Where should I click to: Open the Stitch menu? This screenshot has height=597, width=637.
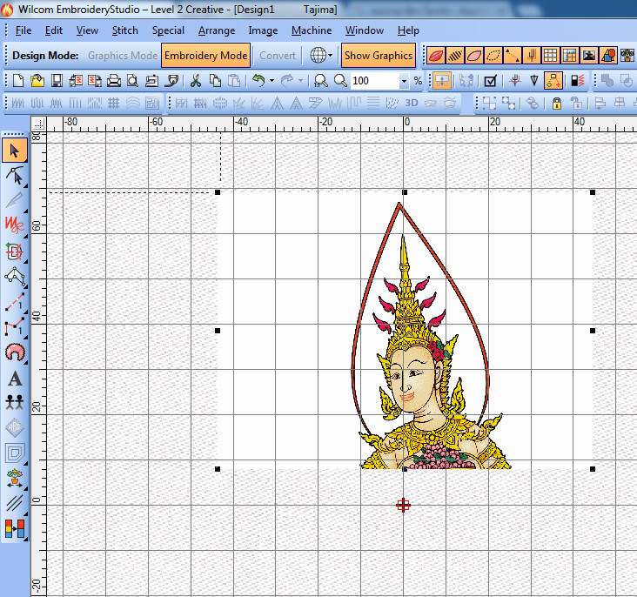124,30
